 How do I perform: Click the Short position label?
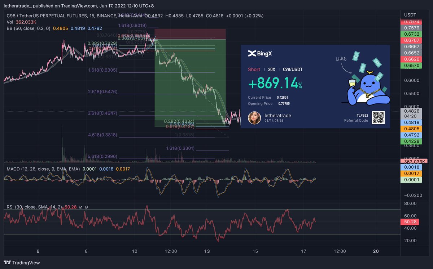(254, 69)
